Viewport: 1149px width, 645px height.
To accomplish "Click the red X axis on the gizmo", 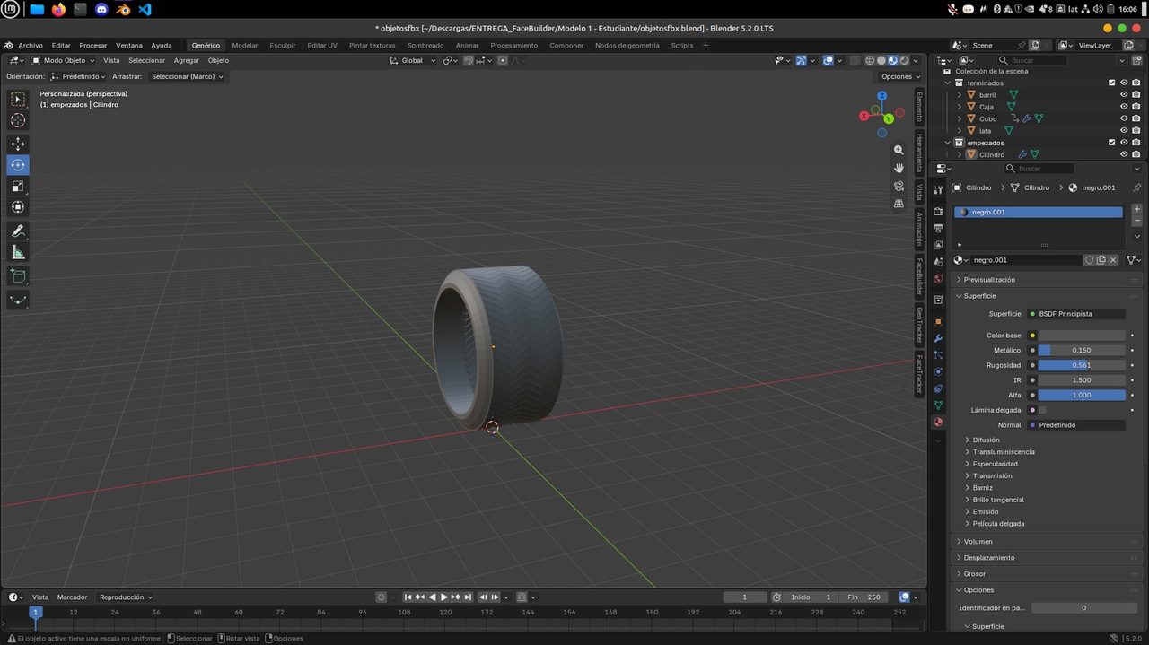I will [864, 115].
